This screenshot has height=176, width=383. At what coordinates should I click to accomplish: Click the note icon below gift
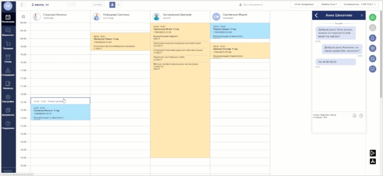pyautogui.click(x=373, y=59)
